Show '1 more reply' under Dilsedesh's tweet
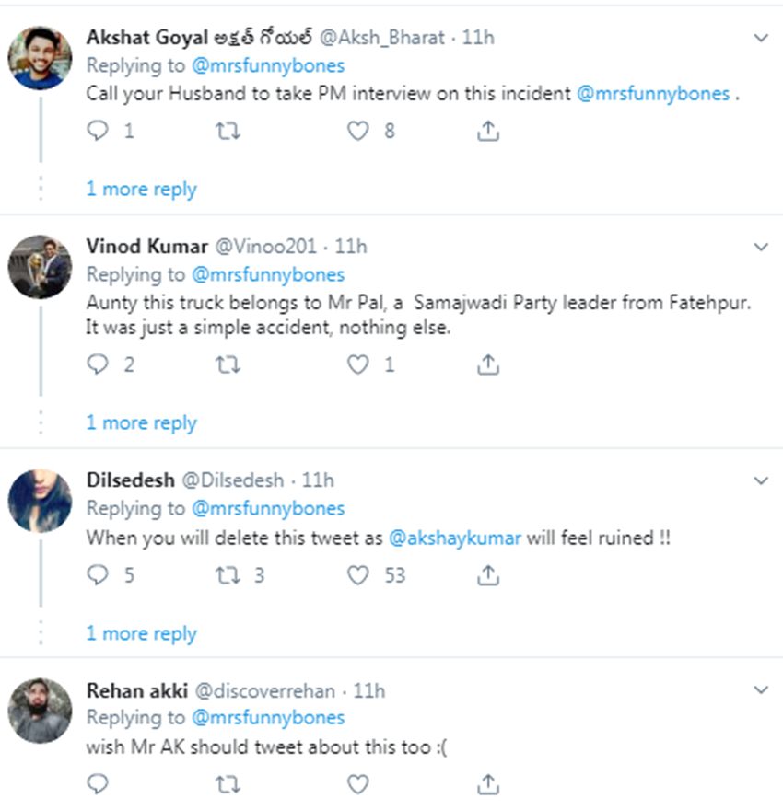The image size is (783, 810). click(141, 634)
